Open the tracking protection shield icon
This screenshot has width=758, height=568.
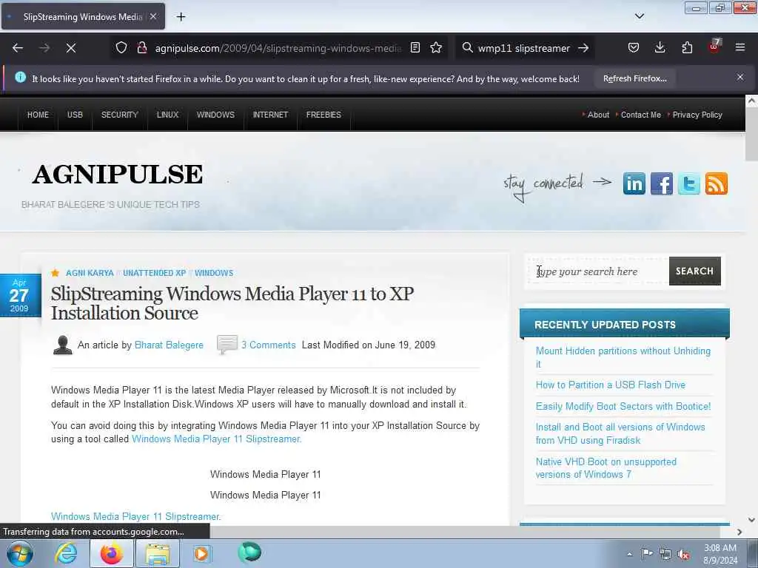tap(121, 48)
